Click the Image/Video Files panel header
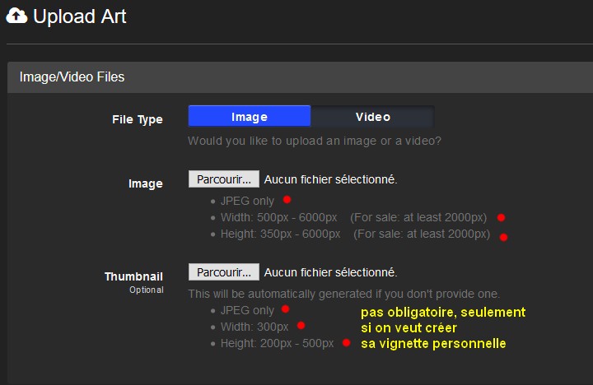The width and height of the screenshot is (593, 385). tap(300, 77)
